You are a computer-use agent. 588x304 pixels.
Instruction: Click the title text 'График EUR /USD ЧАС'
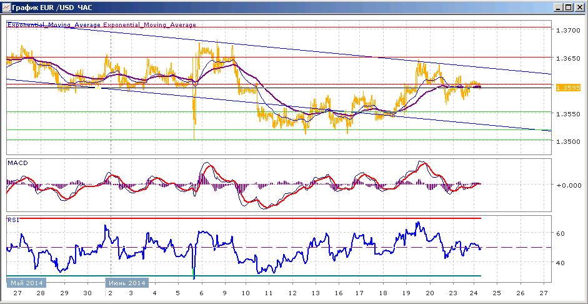coord(52,8)
